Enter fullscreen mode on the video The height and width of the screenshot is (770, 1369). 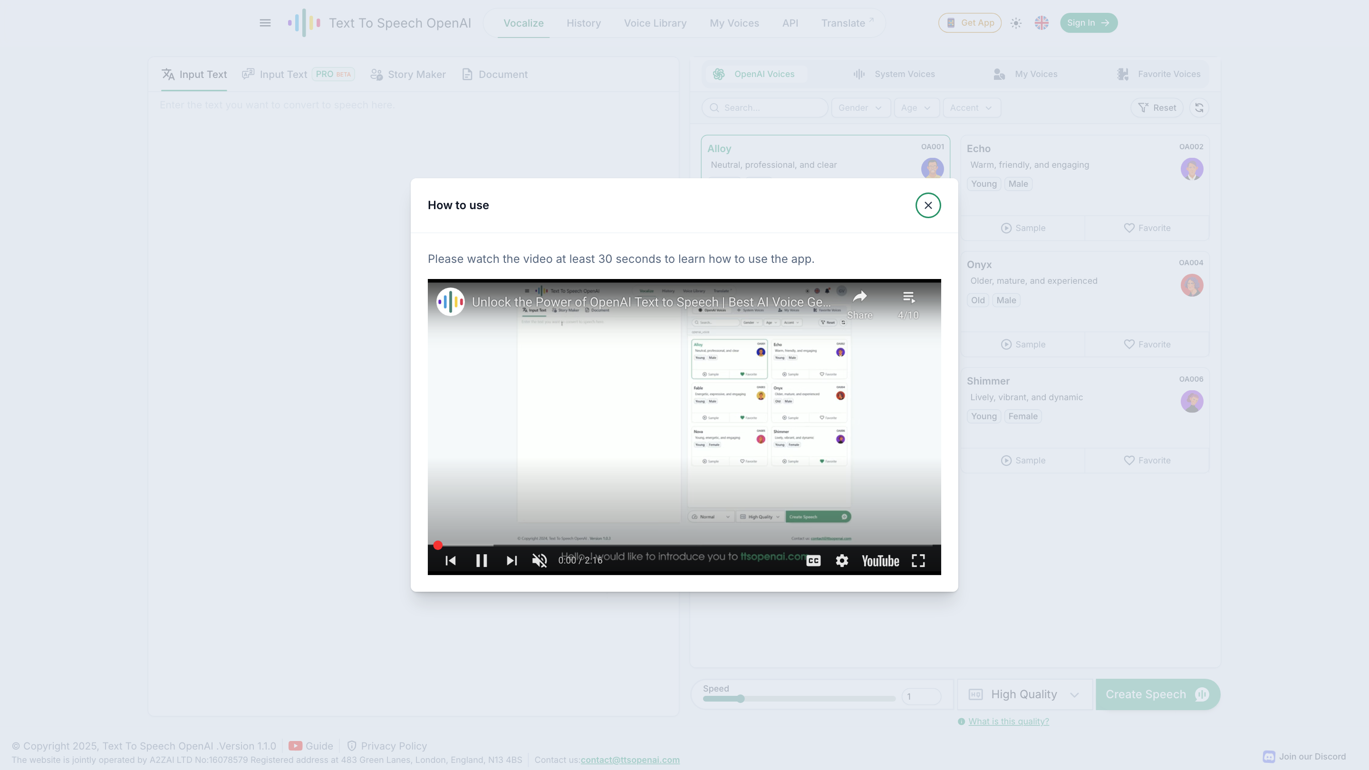click(x=918, y=561)
